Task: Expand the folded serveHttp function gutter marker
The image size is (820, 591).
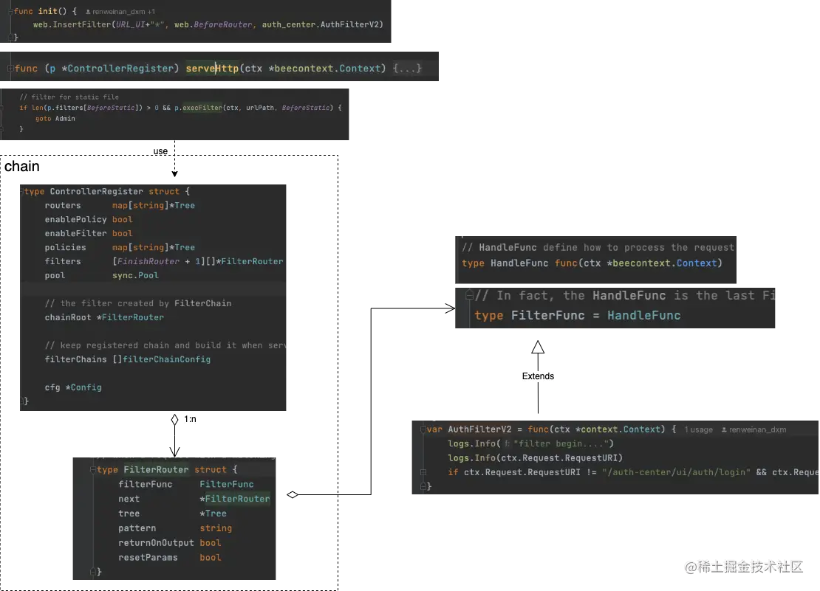Action: tap(10, 69)
